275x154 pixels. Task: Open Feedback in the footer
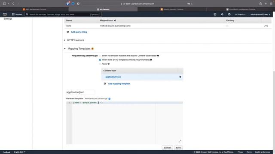pos(6,152)
